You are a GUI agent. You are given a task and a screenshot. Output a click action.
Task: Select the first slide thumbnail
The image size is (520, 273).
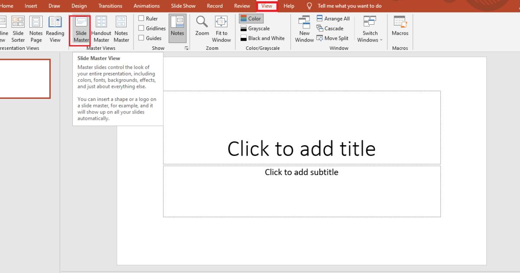click(24, 79)
